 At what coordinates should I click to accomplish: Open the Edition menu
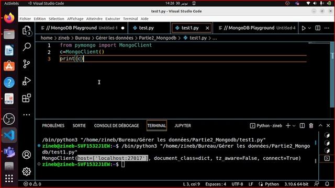(x=40, y=19)
